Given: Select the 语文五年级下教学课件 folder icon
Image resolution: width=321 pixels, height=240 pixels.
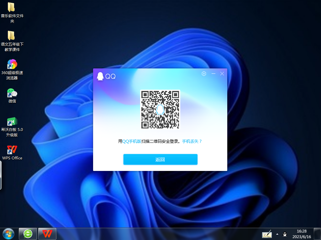Looking at the screenshot, I should [x=12, y=41].
